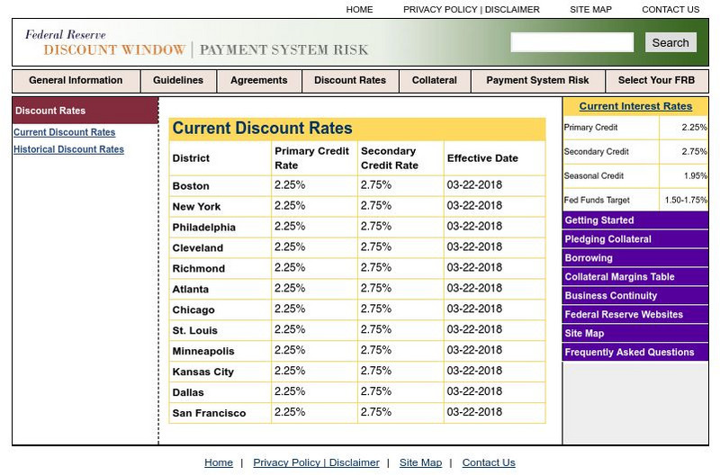Select the St. Louis district cell
The height and width of the screenshot is (475, 720).
pos(220,330)
